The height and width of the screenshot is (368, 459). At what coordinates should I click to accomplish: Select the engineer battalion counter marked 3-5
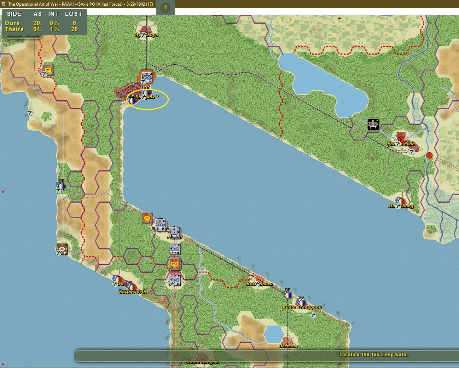[160, 224]
